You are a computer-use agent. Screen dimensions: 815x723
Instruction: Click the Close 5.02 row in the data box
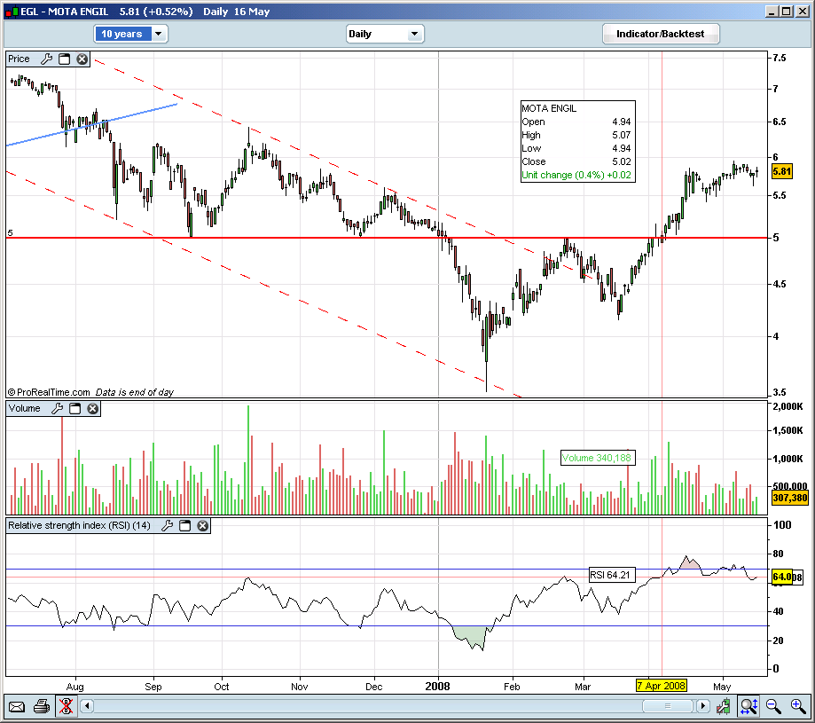coord(576,161)
